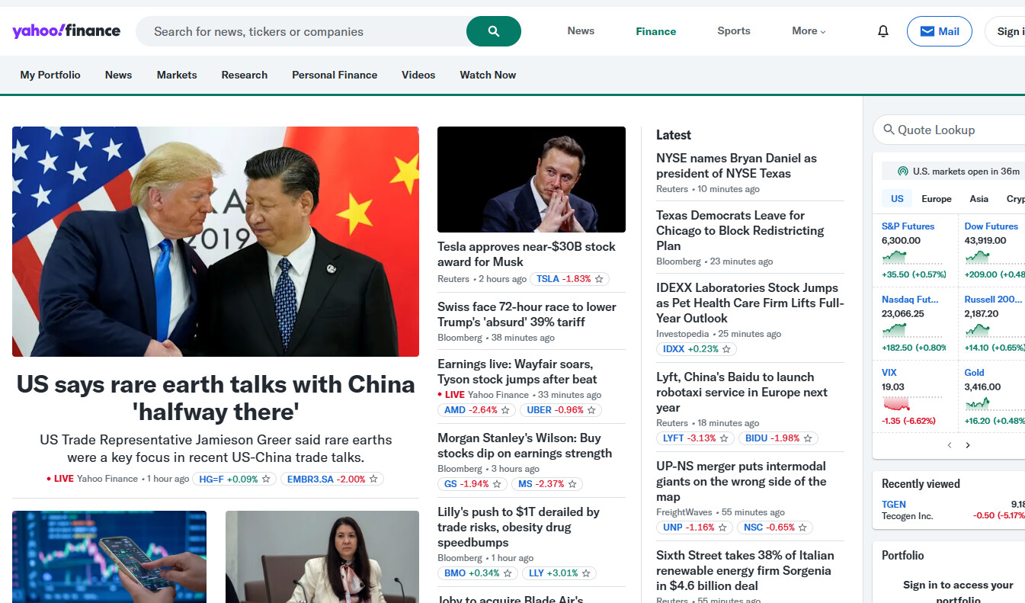Star the GS ticker chip
This screenshot has width=1025, height=603.
click(x=497, y=484)
